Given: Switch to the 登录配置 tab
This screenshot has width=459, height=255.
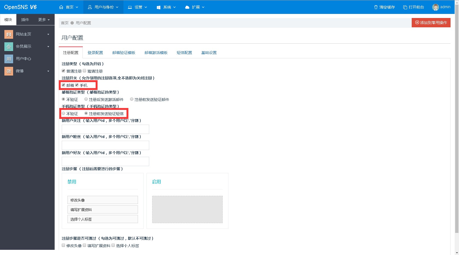Looking at the screenshot, I should point(95,53).
